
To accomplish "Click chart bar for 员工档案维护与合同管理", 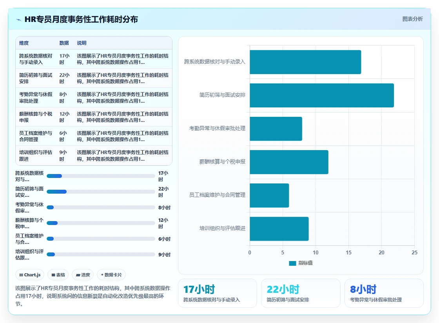I will 269,195.
